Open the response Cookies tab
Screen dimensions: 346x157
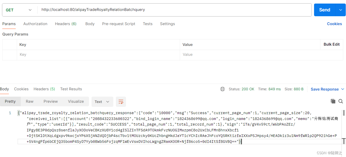coord(21,89)
